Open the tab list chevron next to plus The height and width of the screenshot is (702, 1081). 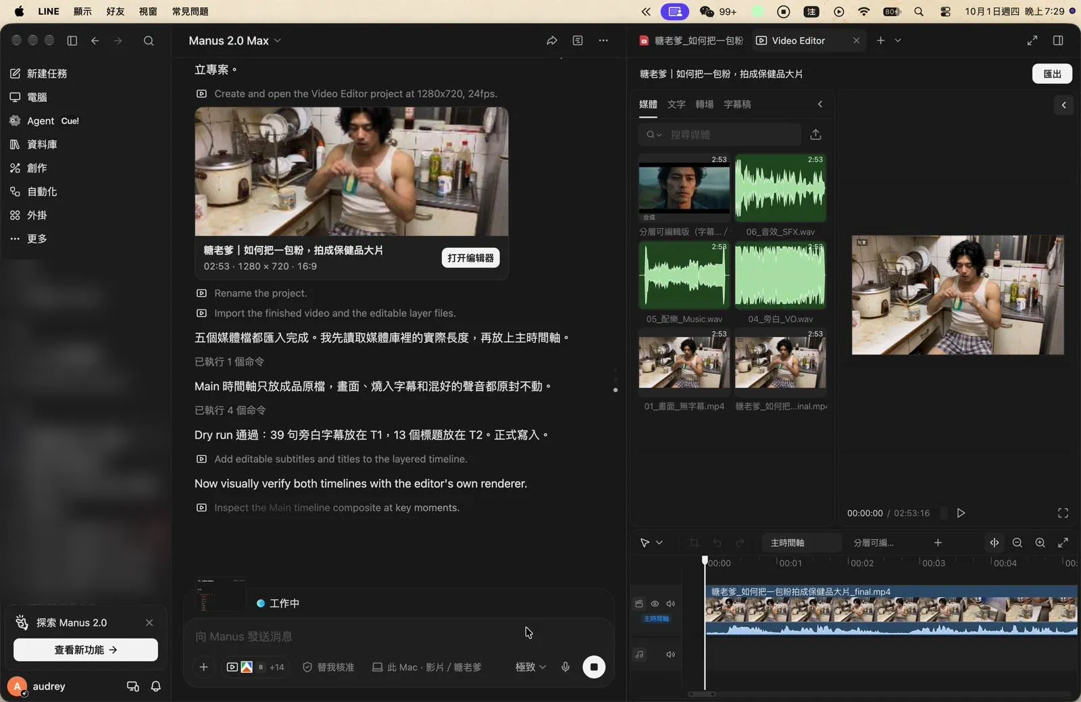898,41
